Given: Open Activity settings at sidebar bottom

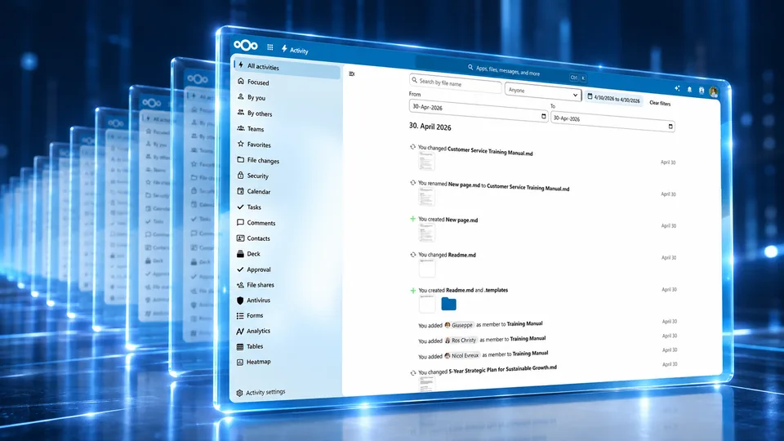Looking at the screenshot, I should (261, 393).
